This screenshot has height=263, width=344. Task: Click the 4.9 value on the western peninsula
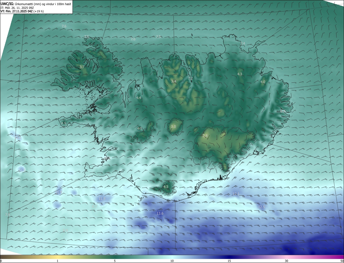(x=64, y=123)
